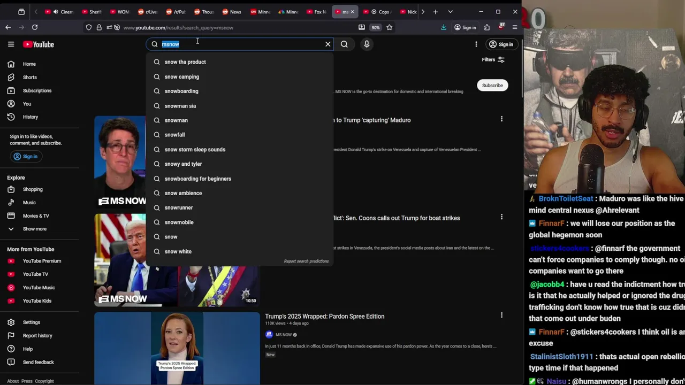
Task: Open more options for Pardon Spree video
Action: tap(501, 315)
